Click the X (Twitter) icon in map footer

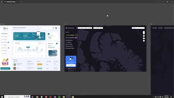coord(67,69)
